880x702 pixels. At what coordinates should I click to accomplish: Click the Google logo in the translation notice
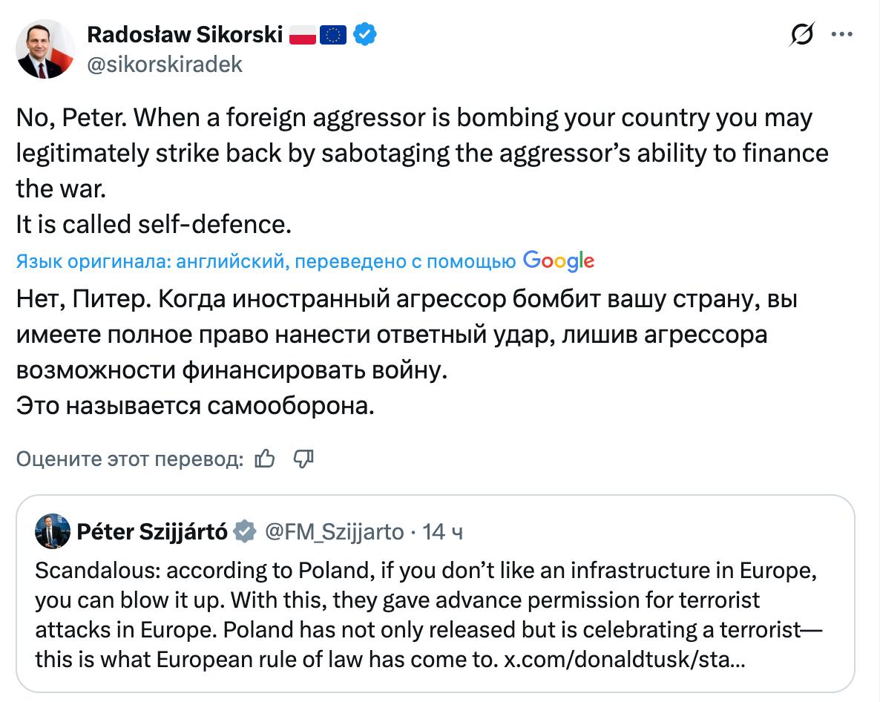click(x=558, y=260)
